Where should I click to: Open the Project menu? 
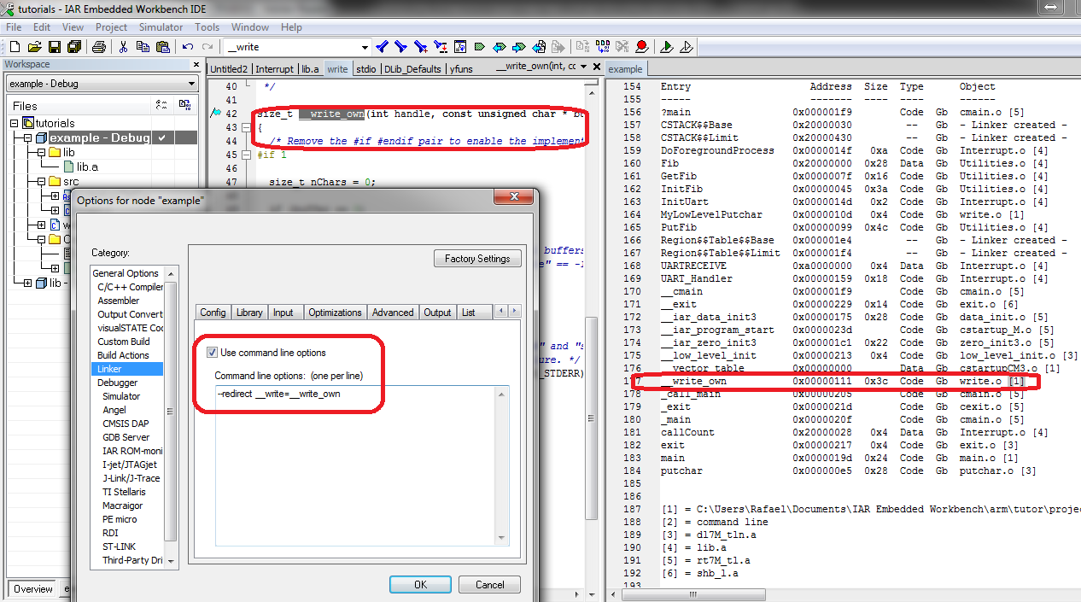tap(111, 27)
